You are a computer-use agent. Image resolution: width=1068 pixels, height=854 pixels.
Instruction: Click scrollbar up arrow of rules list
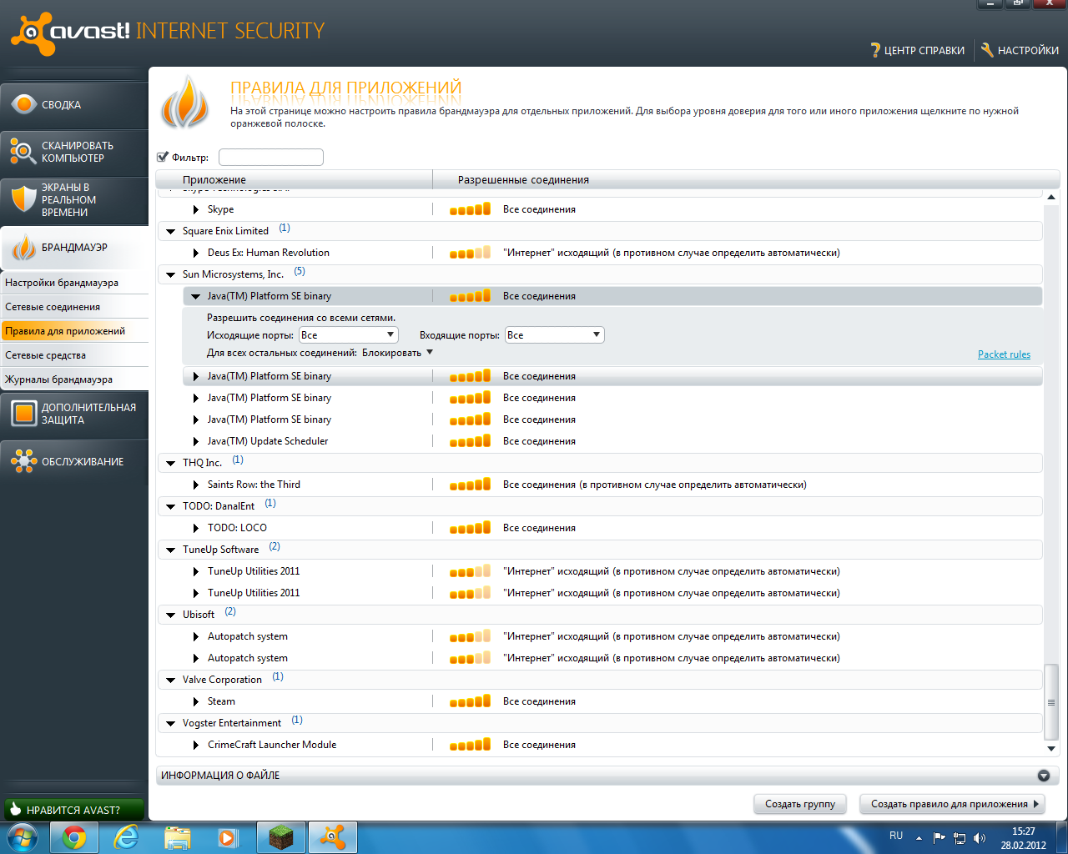tap(1051, 198)
